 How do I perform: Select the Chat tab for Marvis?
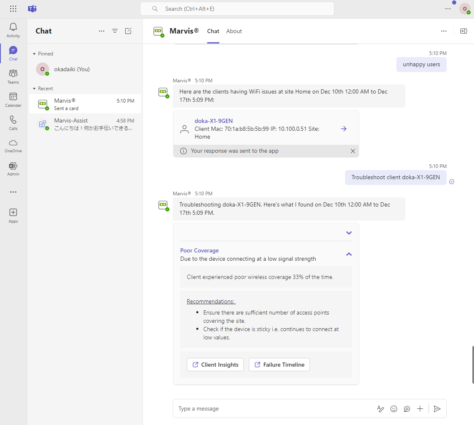point(213,31)
